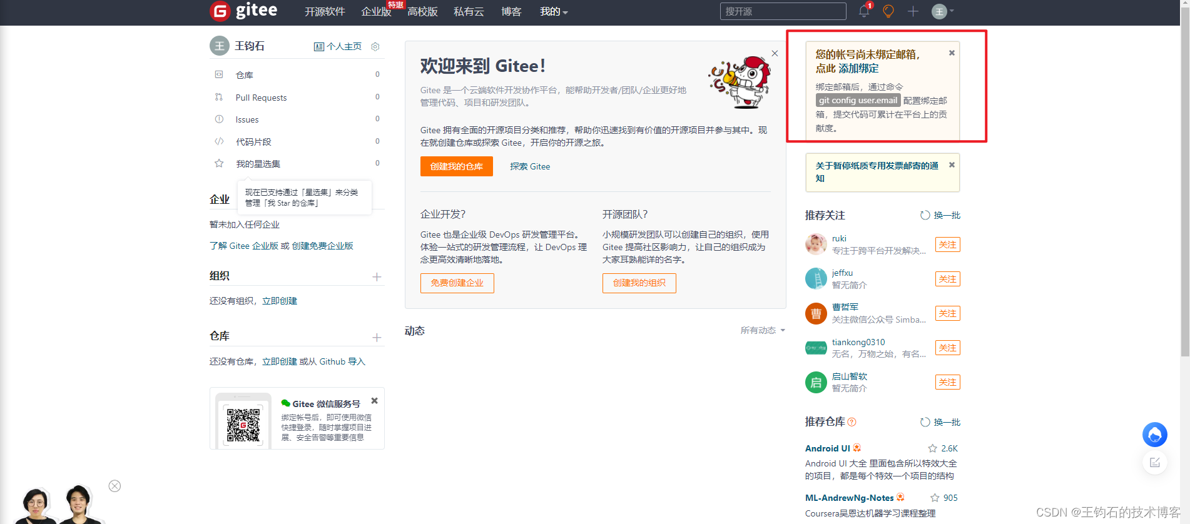Open 开源软件 in the top navigation

pyautogui.click(x=325, y=12)
